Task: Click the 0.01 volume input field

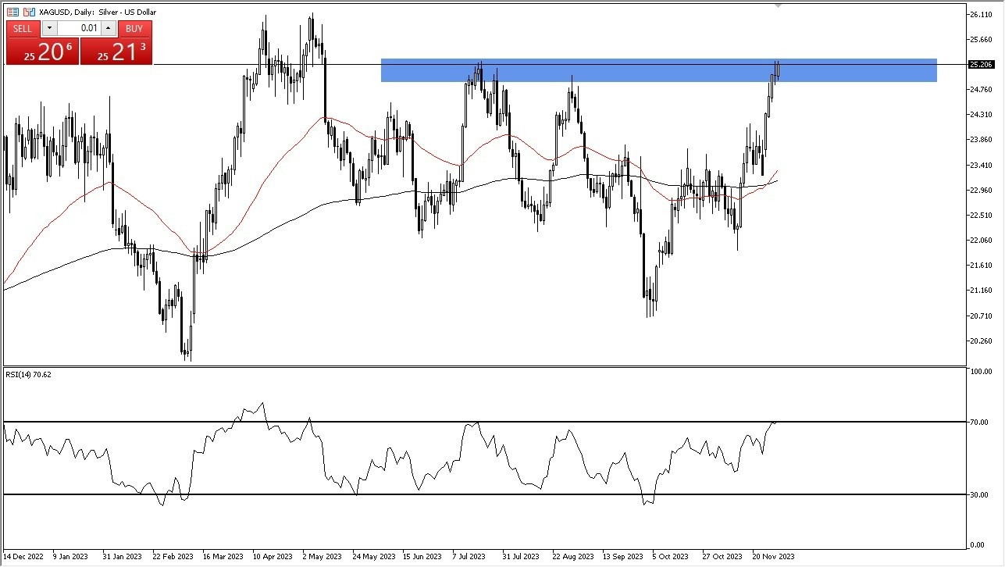Action: (x=79, y=29)
